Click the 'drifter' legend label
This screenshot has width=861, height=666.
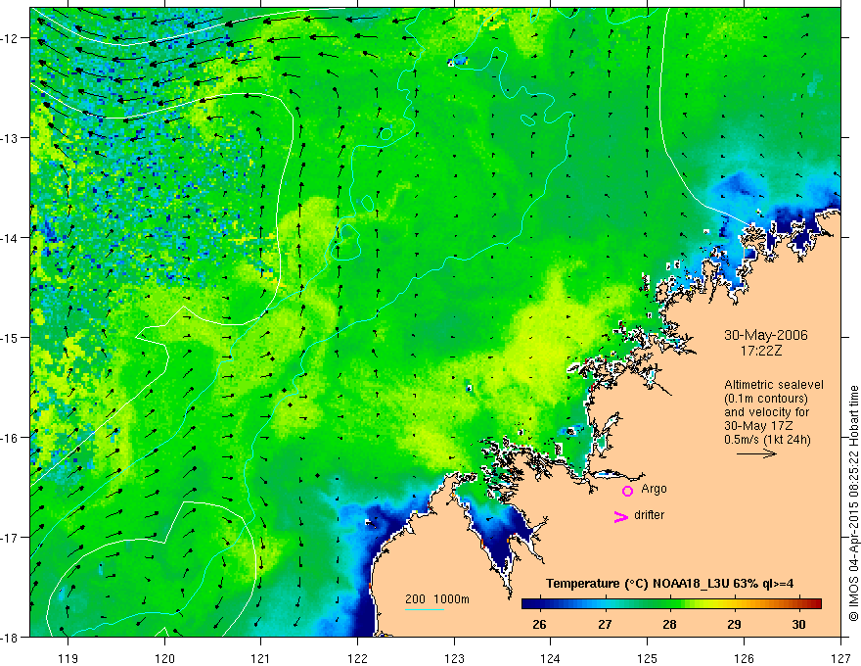click(x=649, y=515)
